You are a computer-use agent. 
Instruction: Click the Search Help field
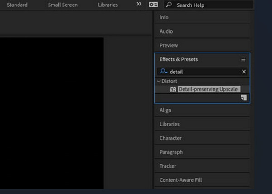(x=209, y=5)
